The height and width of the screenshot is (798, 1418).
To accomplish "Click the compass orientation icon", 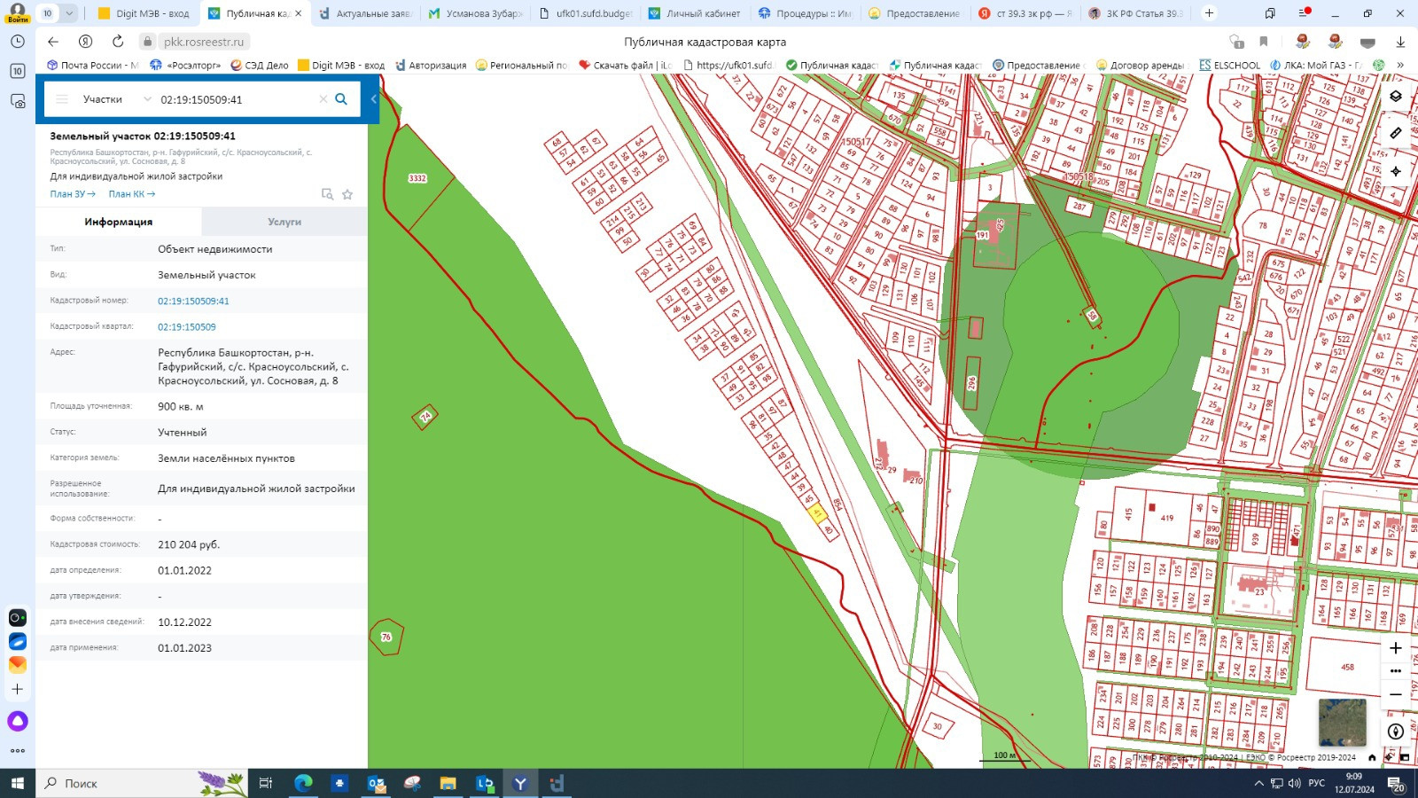I will point(1396,731).
